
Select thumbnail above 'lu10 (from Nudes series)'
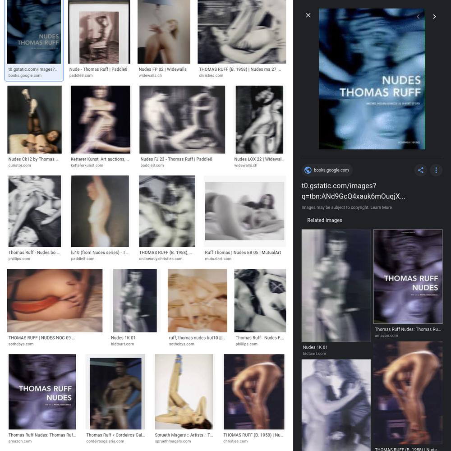[x=100, y=211]
